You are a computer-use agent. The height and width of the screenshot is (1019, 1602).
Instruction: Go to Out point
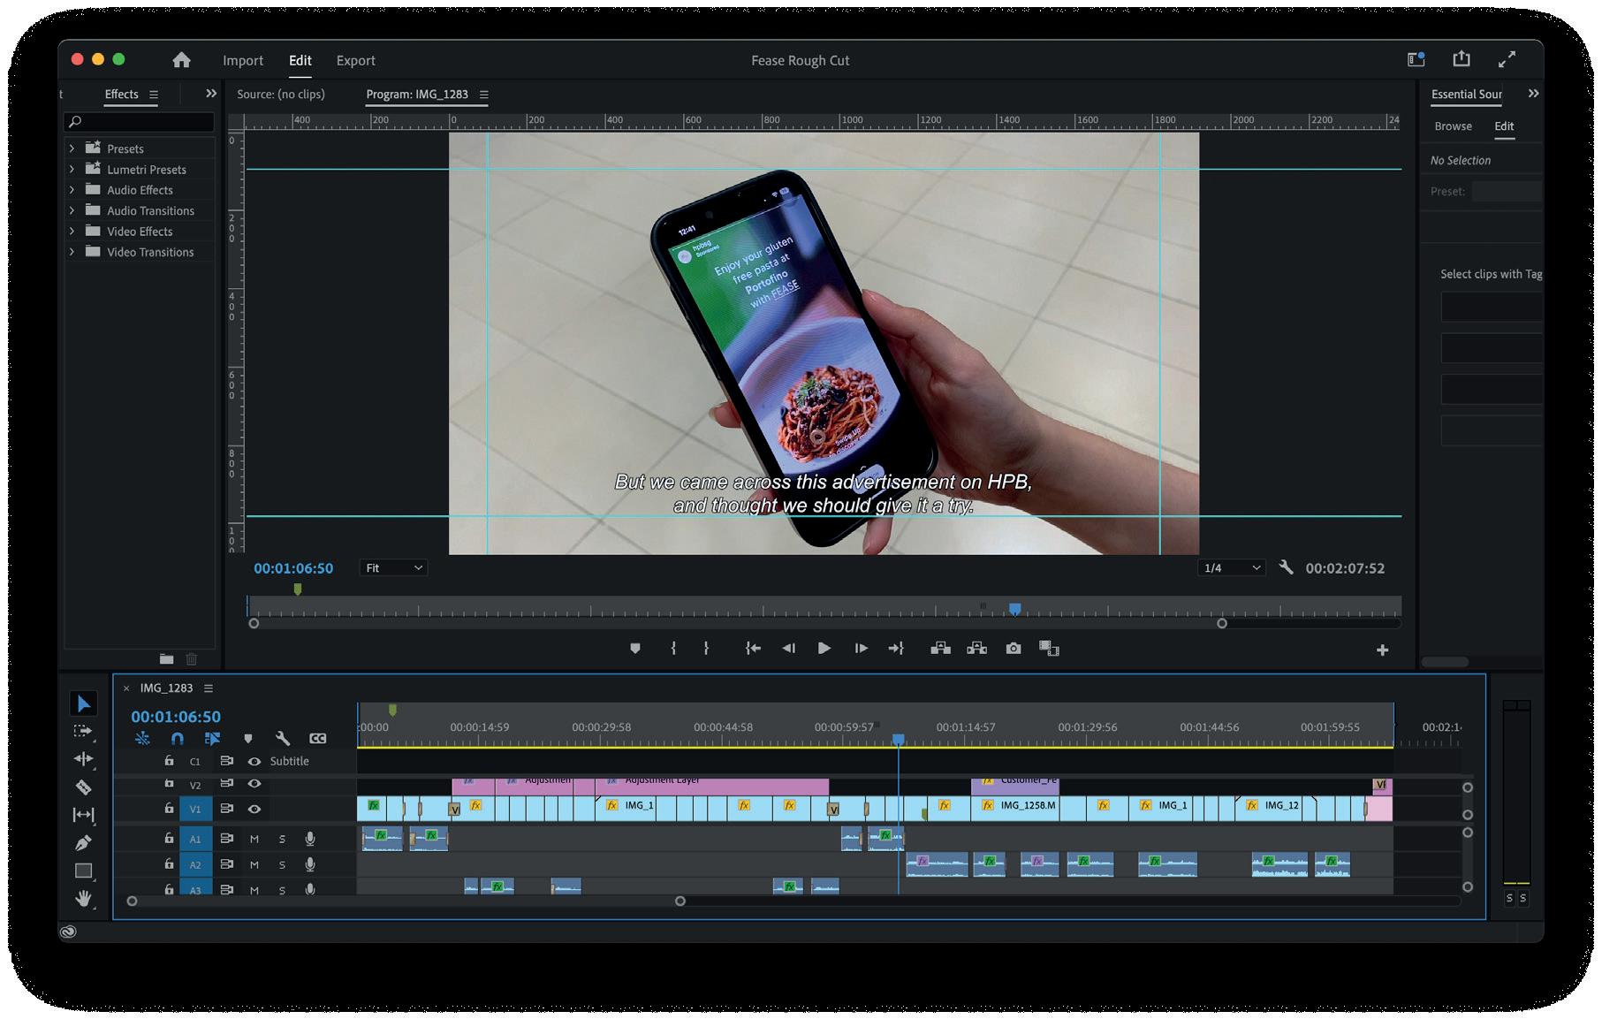[896, 649]
